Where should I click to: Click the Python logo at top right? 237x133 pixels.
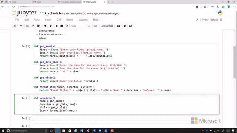[220, 13]
